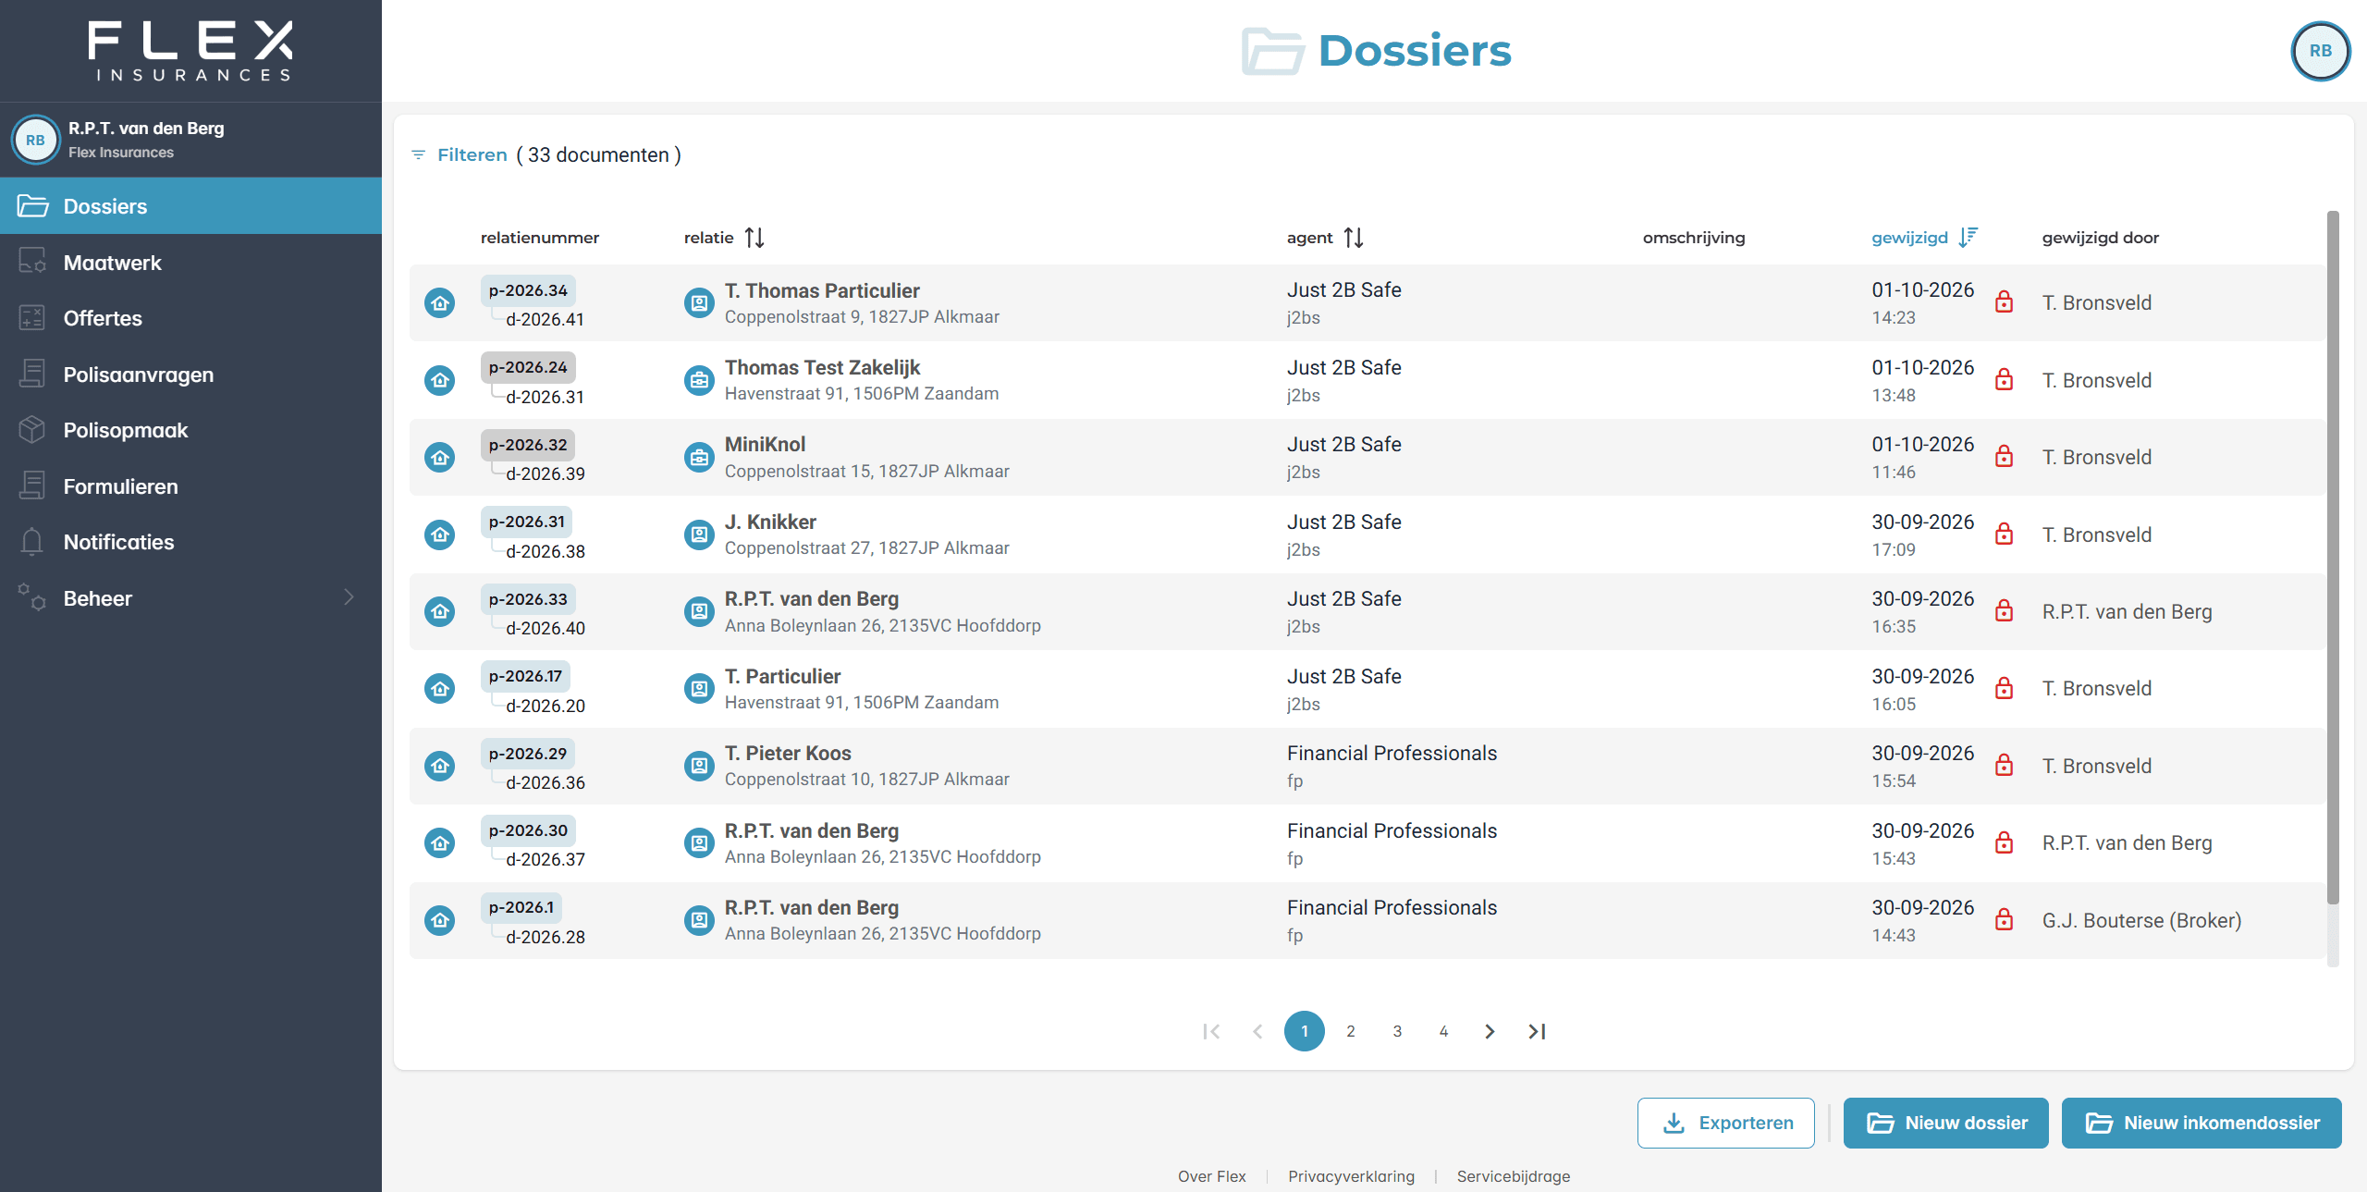Go to page 4 of results

(x=1443, y=1031)
